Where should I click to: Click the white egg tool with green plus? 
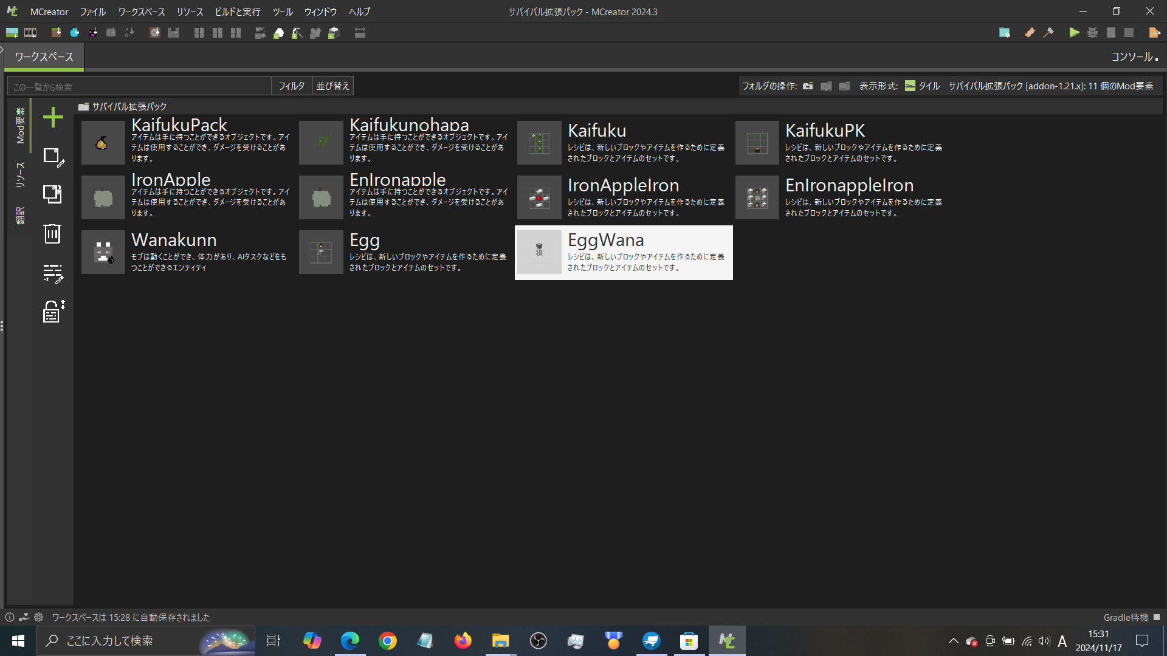(279, 33)
